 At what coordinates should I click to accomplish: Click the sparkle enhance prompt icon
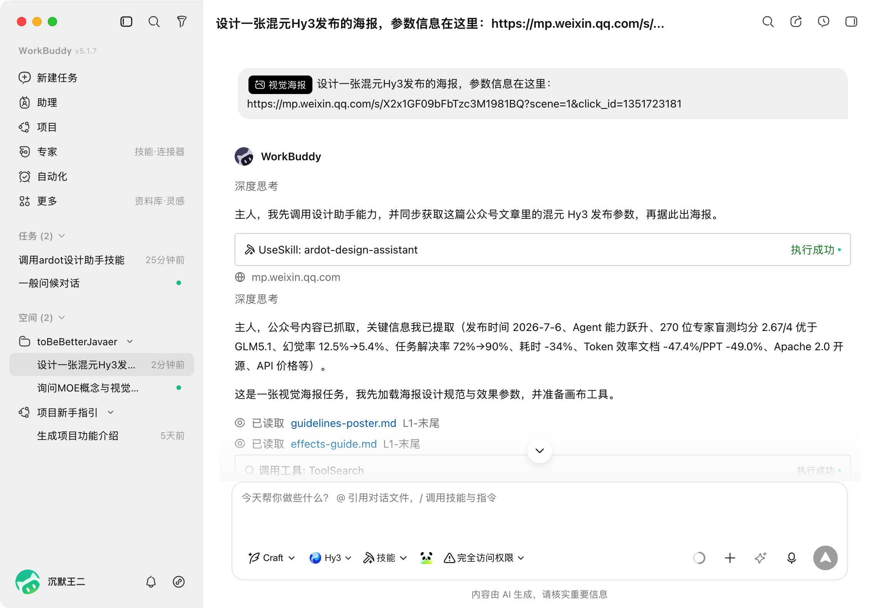point(761,558)
